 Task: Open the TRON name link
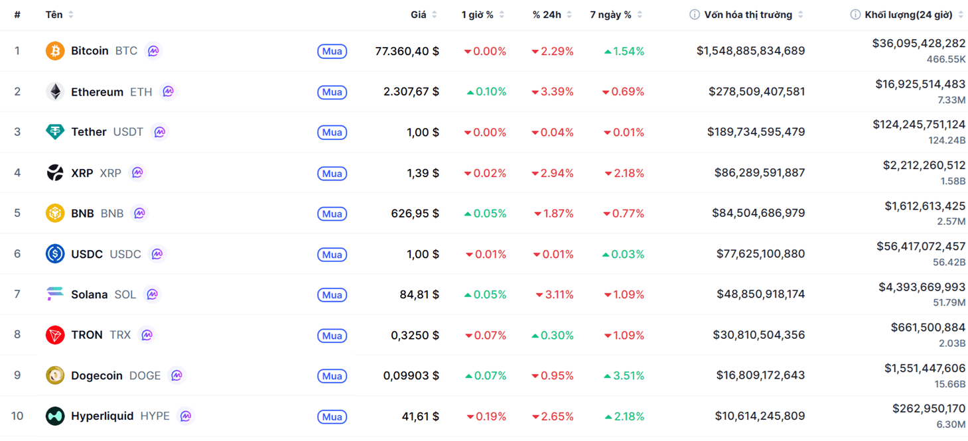coord(87,335)
